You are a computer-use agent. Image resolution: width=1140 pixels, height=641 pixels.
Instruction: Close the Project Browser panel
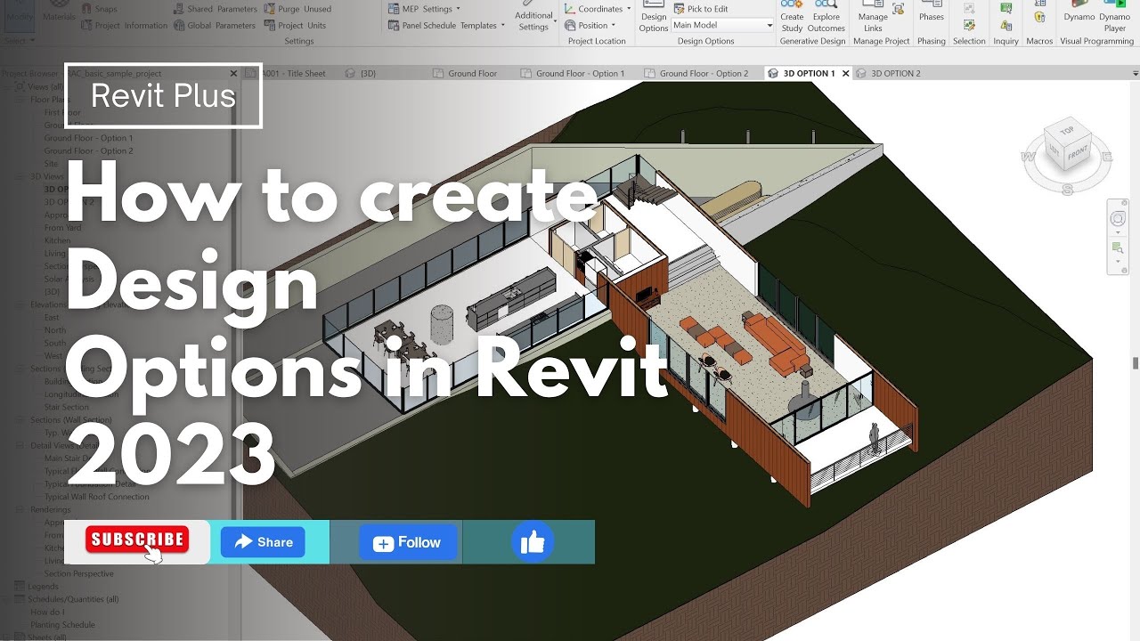coord(234,74)
